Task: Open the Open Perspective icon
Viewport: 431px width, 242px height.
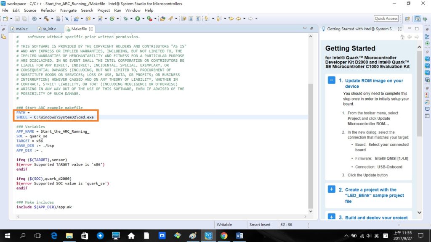Action: tap(407, 18)
